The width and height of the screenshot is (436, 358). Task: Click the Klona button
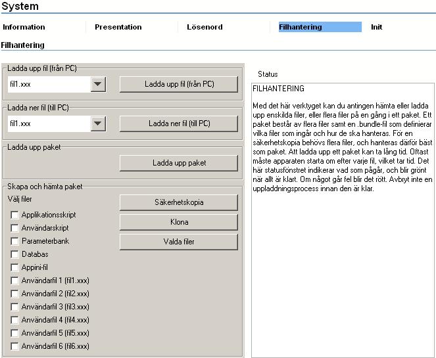tap(179, 222)
